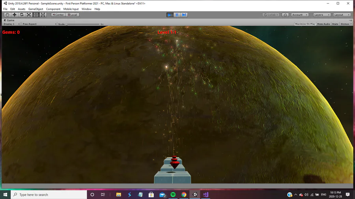Open the volume control in the tray
This screenshot has height=199, width=355.
[306, 195]
